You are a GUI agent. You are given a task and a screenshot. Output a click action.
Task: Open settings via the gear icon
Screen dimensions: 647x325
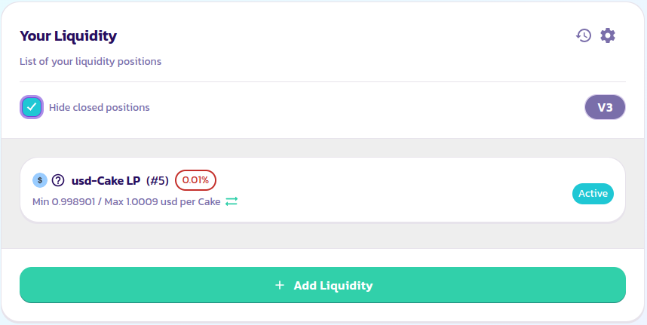[608, 35]
